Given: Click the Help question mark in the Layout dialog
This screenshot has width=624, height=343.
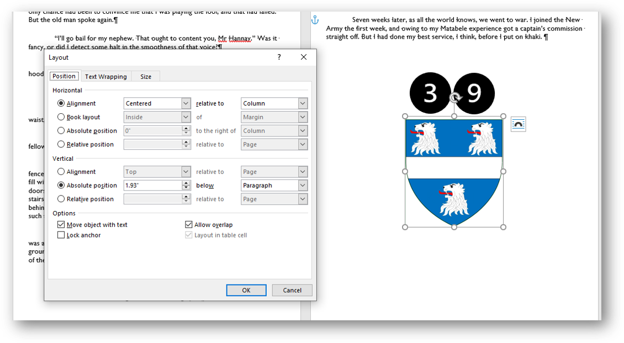Looking at the screenshot, I should point(279,57).
